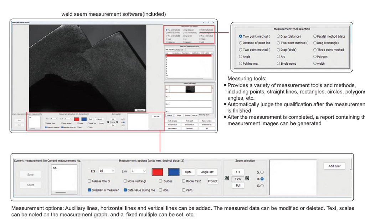The image size is (365, 220).
Task: Choose Parallel method in enlarged tool callout
Action: coord(315,36)
